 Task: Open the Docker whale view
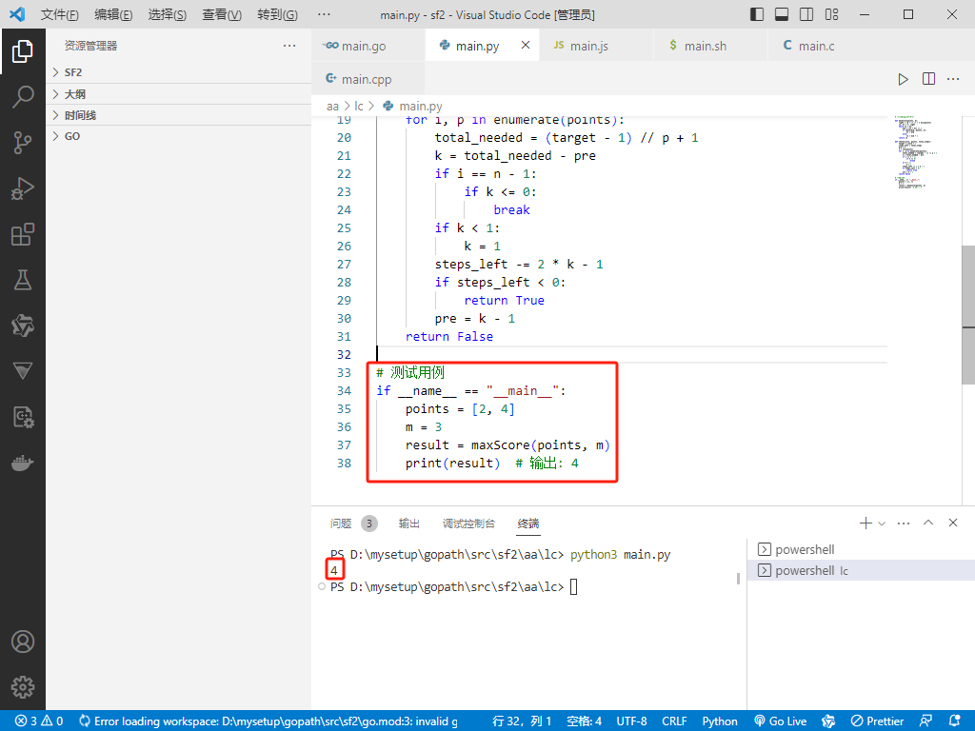click(23, 464)
